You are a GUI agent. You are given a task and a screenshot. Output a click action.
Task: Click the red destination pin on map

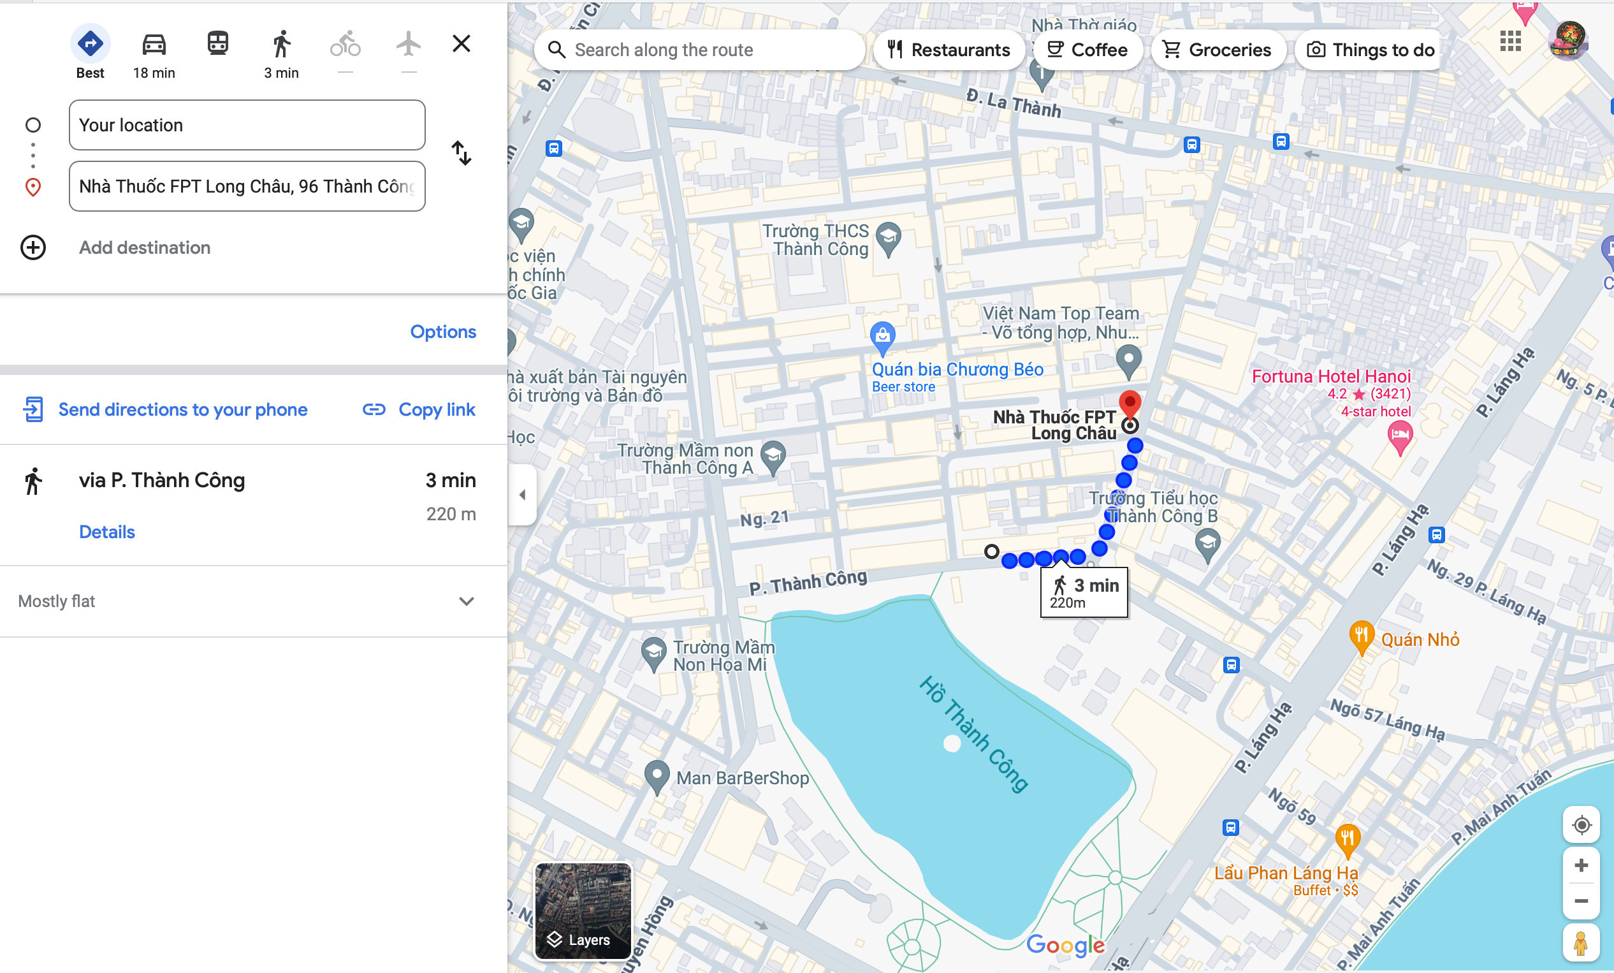pos(1130,404)
